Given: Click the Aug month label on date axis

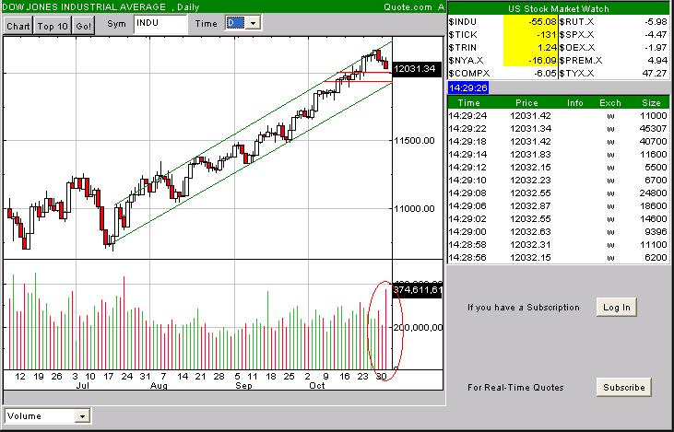Looking at the screenshot, I should [159, 386].
